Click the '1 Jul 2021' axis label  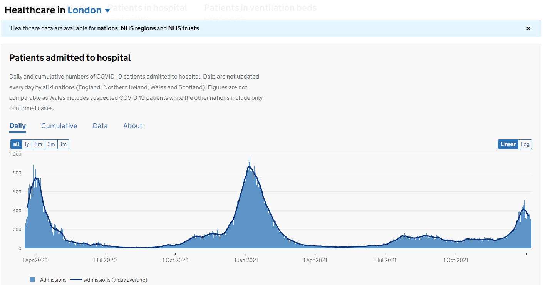[385, 260]
